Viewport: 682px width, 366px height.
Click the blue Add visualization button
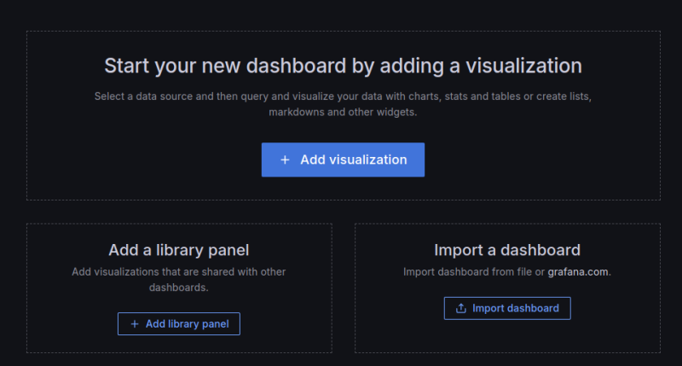(343, 160)
